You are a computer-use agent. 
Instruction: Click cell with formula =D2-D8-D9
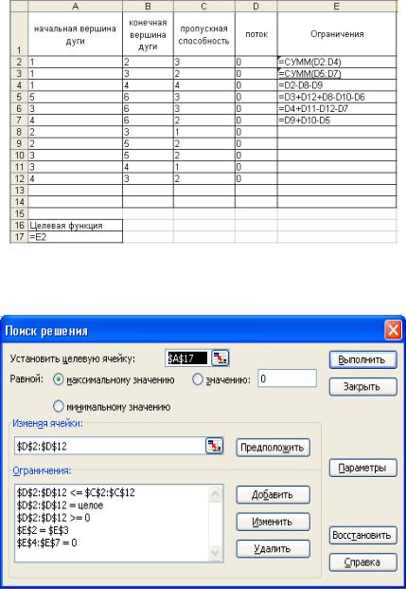click(x=337, y=85)
